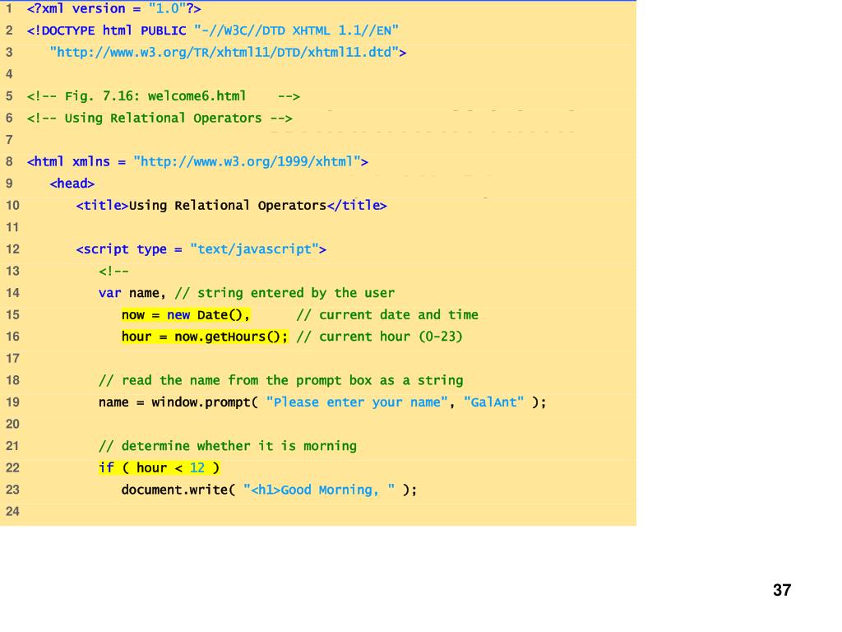This screenshot has width=842, height=632.
Task: Select the "<h1>Good Morning, " string
Action: (319, 490)
